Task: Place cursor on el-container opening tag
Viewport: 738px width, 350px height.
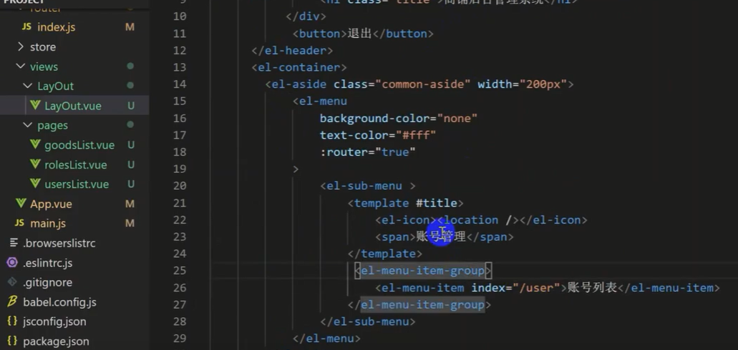Action: tap(299, 67)
